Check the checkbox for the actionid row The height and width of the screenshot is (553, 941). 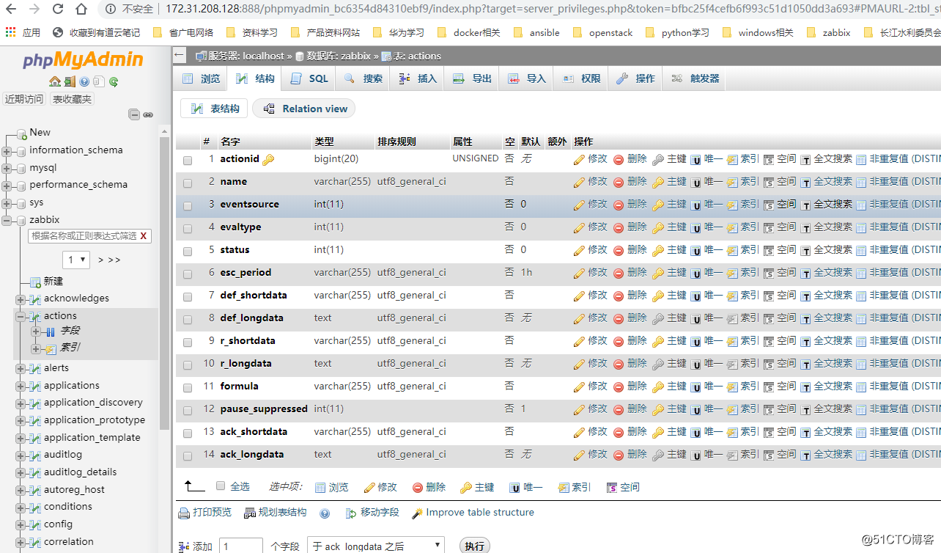pos(188,159)
